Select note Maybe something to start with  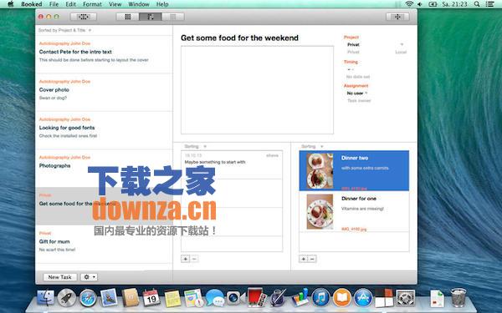[x=232, y=164]
